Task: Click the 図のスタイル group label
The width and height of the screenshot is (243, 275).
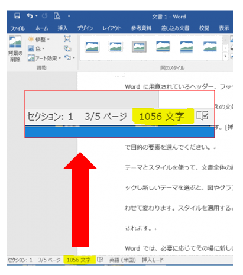Action: [x=173, y=68]
